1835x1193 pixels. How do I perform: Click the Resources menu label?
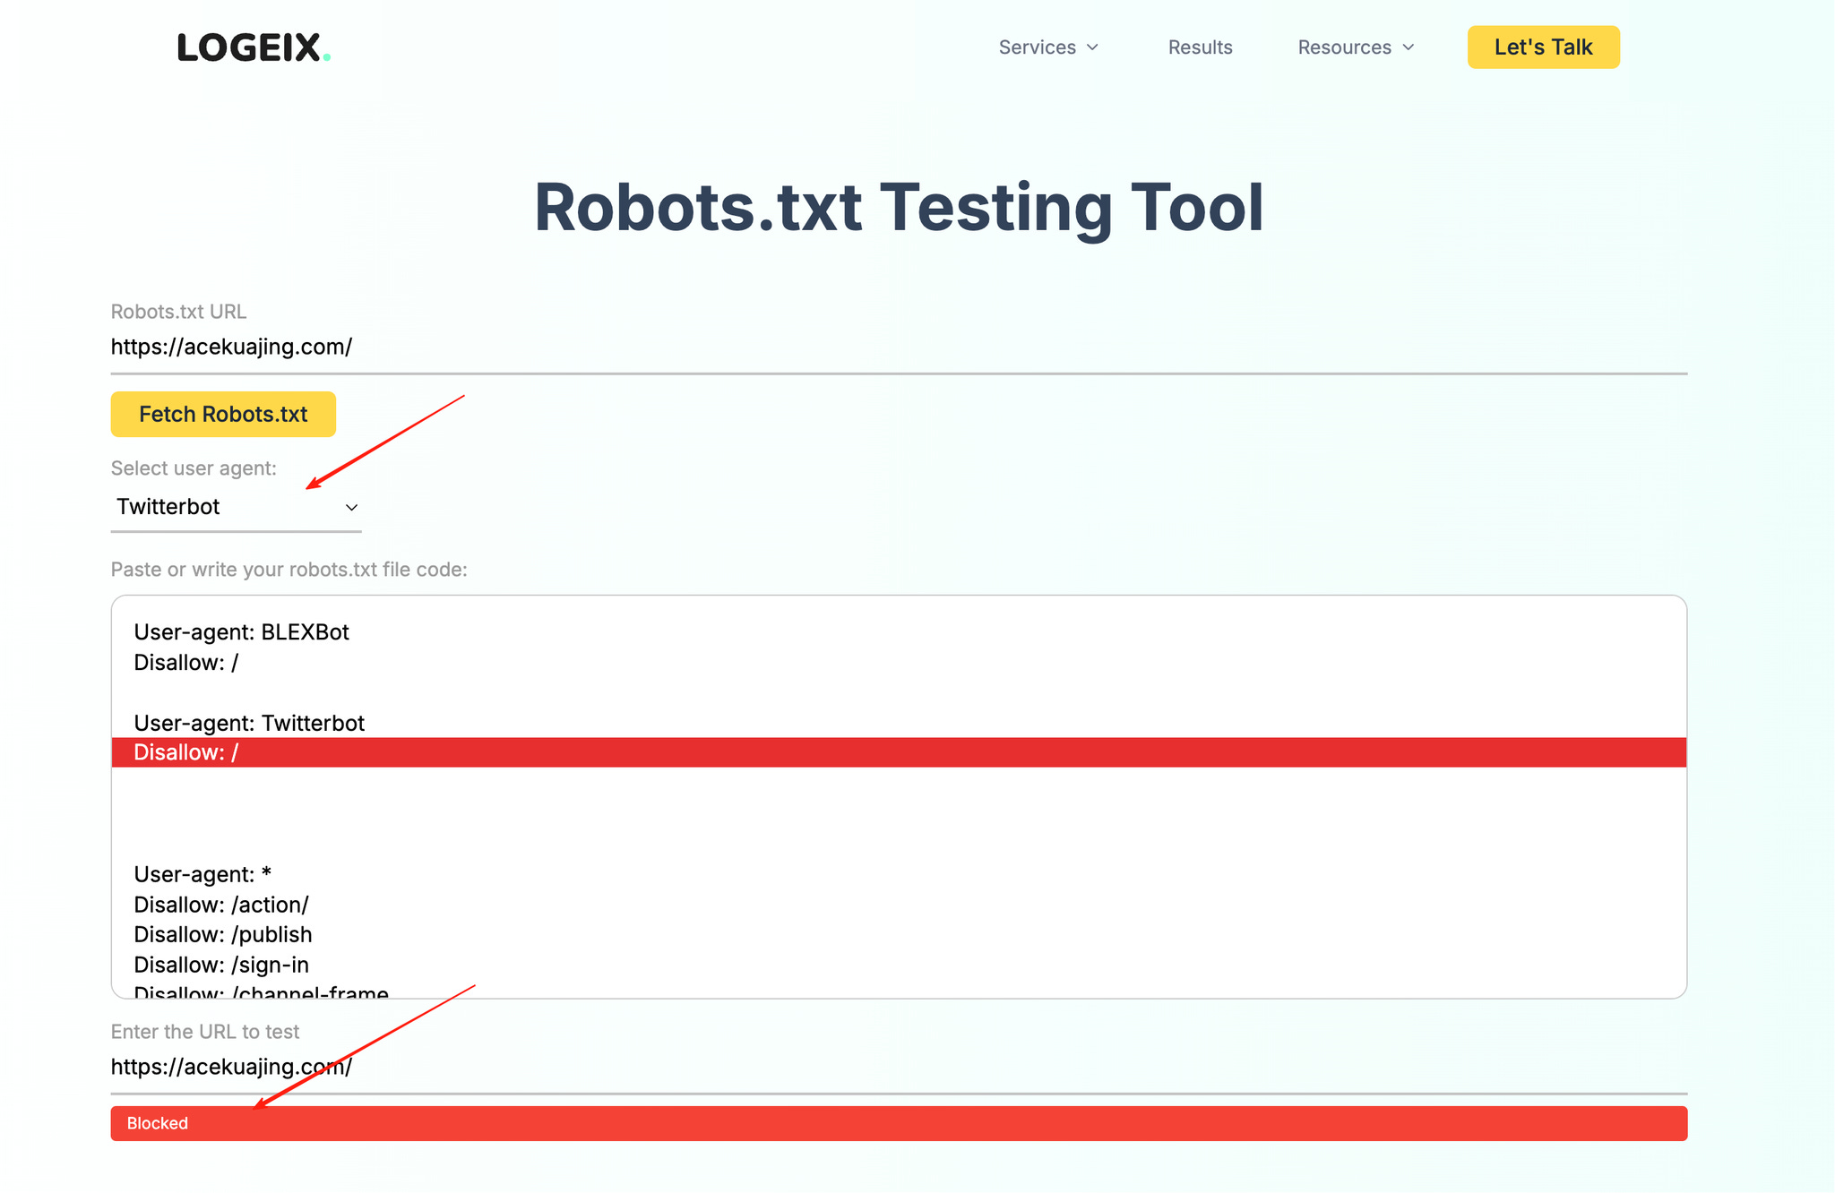coord(1344,47)
